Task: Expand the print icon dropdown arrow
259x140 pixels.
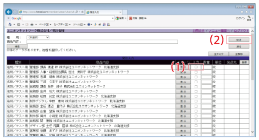Action: (36, 24)
